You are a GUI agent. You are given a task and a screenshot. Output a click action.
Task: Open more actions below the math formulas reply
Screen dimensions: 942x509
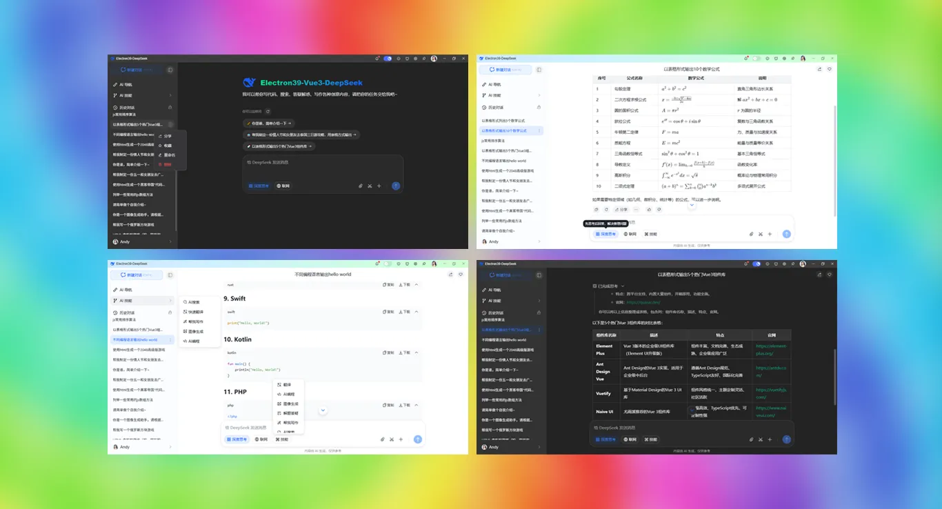click(637, 209)
